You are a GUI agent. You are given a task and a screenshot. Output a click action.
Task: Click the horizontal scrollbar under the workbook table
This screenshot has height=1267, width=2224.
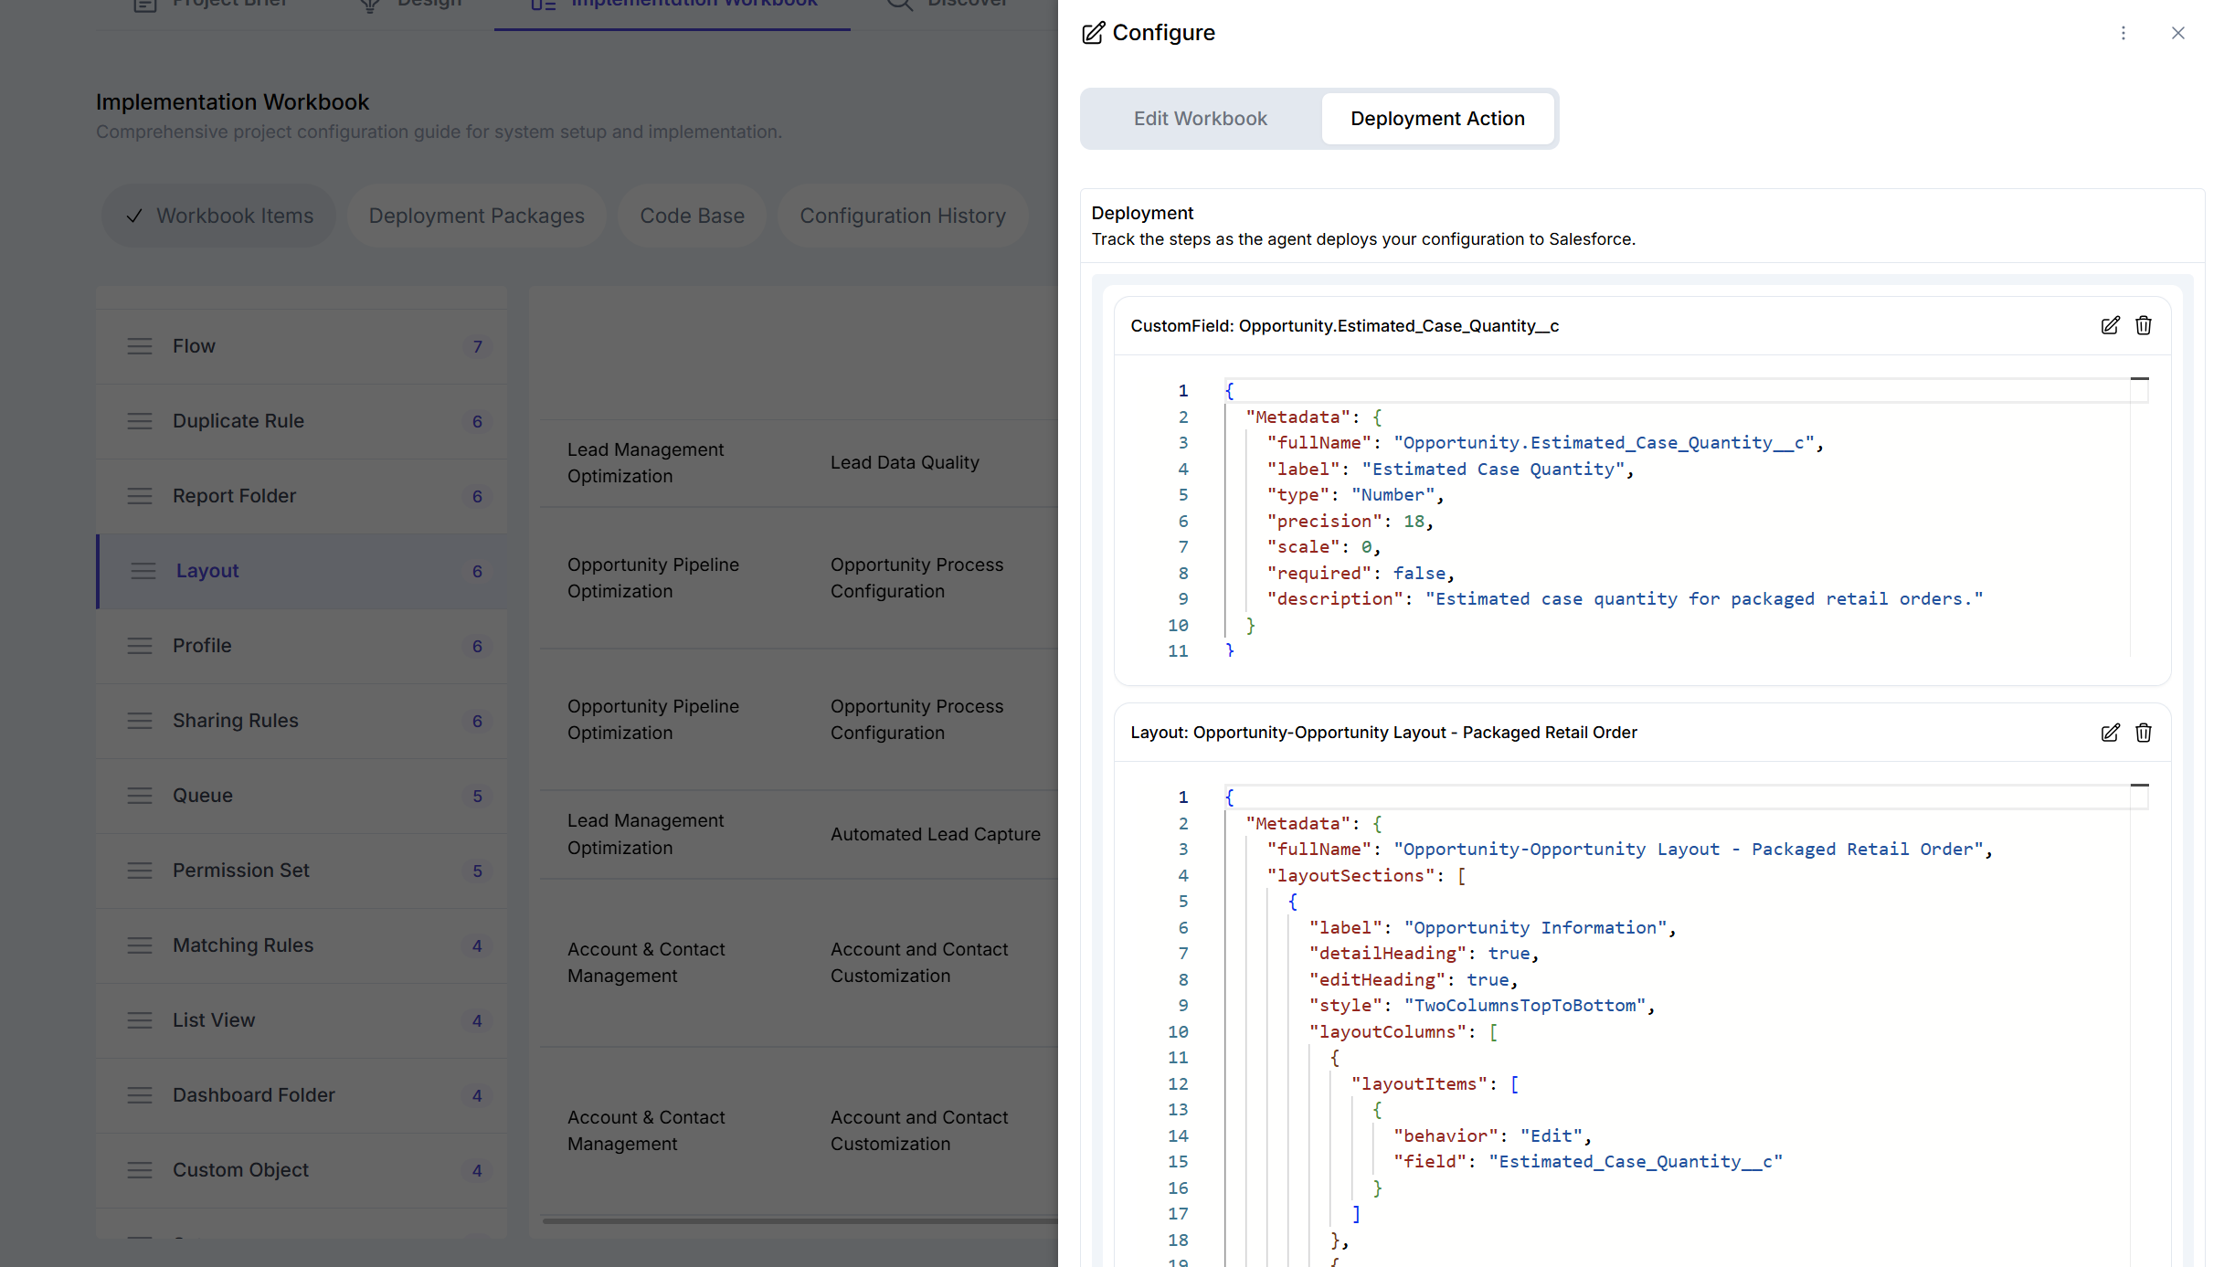[x=800, y=1220]
